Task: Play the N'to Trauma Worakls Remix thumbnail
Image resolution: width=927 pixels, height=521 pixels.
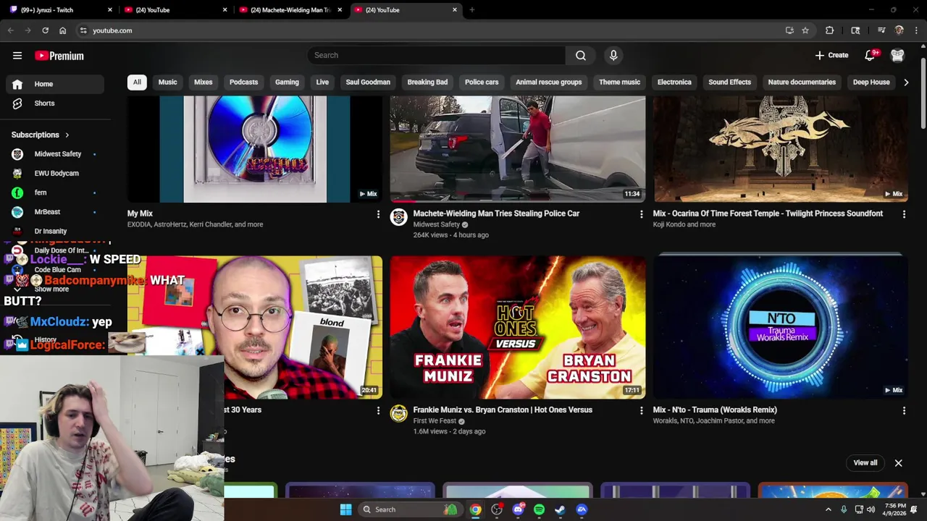Action: pos(781,327)
